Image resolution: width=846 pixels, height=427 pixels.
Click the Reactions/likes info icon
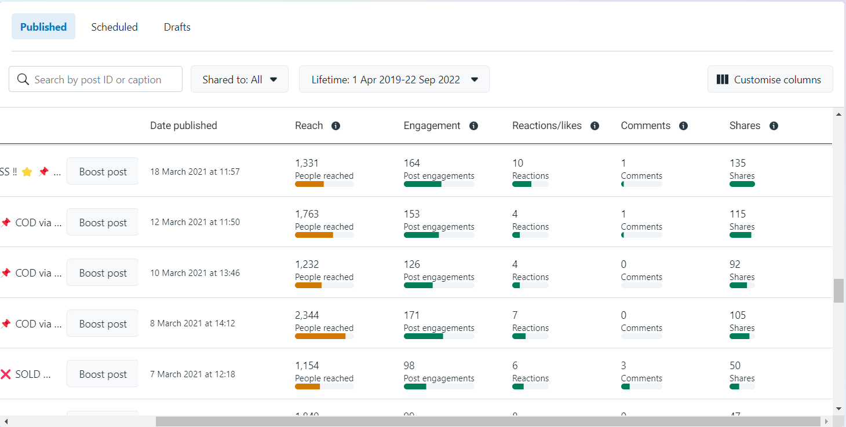pos(595,126)
